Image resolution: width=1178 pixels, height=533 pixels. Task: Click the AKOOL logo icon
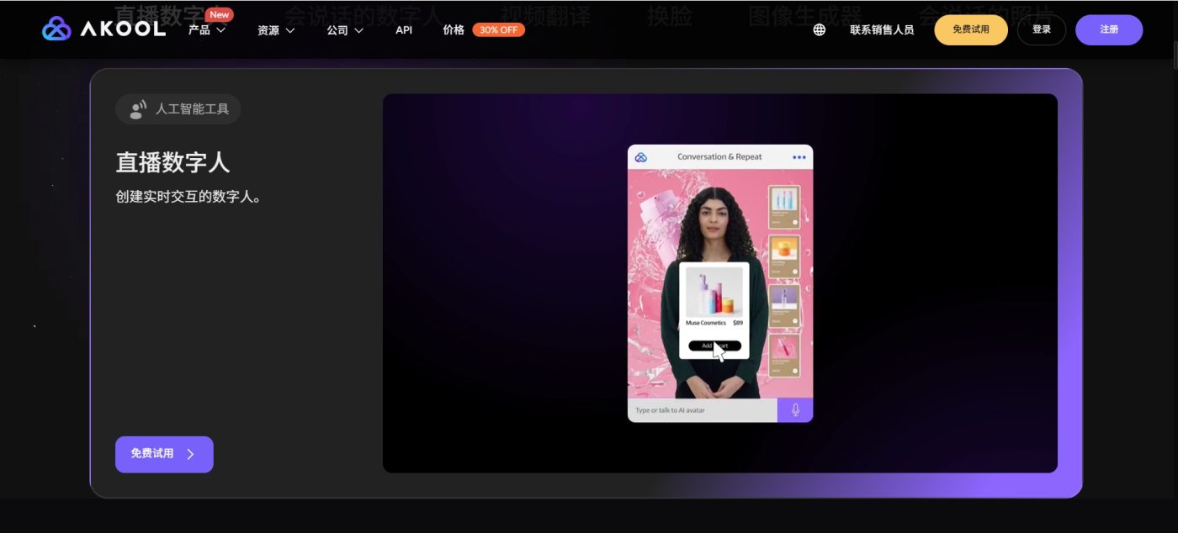(56, 29)
